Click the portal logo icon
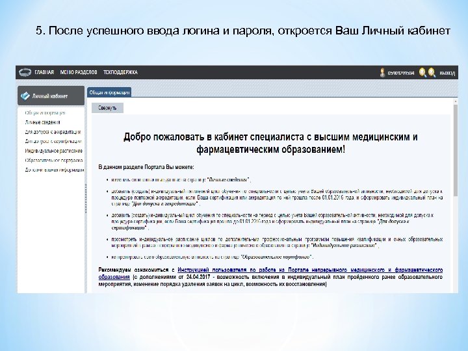 pos(25,72)
